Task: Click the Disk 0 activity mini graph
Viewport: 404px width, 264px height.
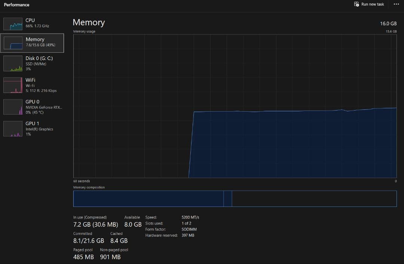Action: point(13,63)
